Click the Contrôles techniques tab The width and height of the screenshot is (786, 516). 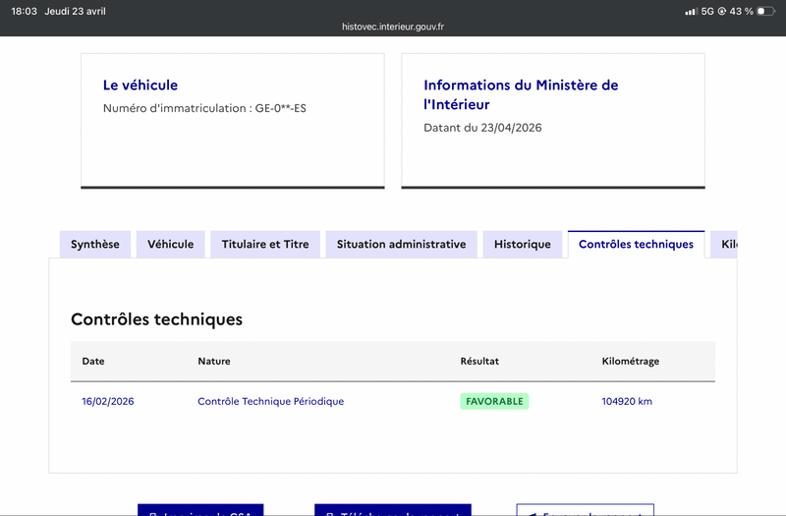636,245
